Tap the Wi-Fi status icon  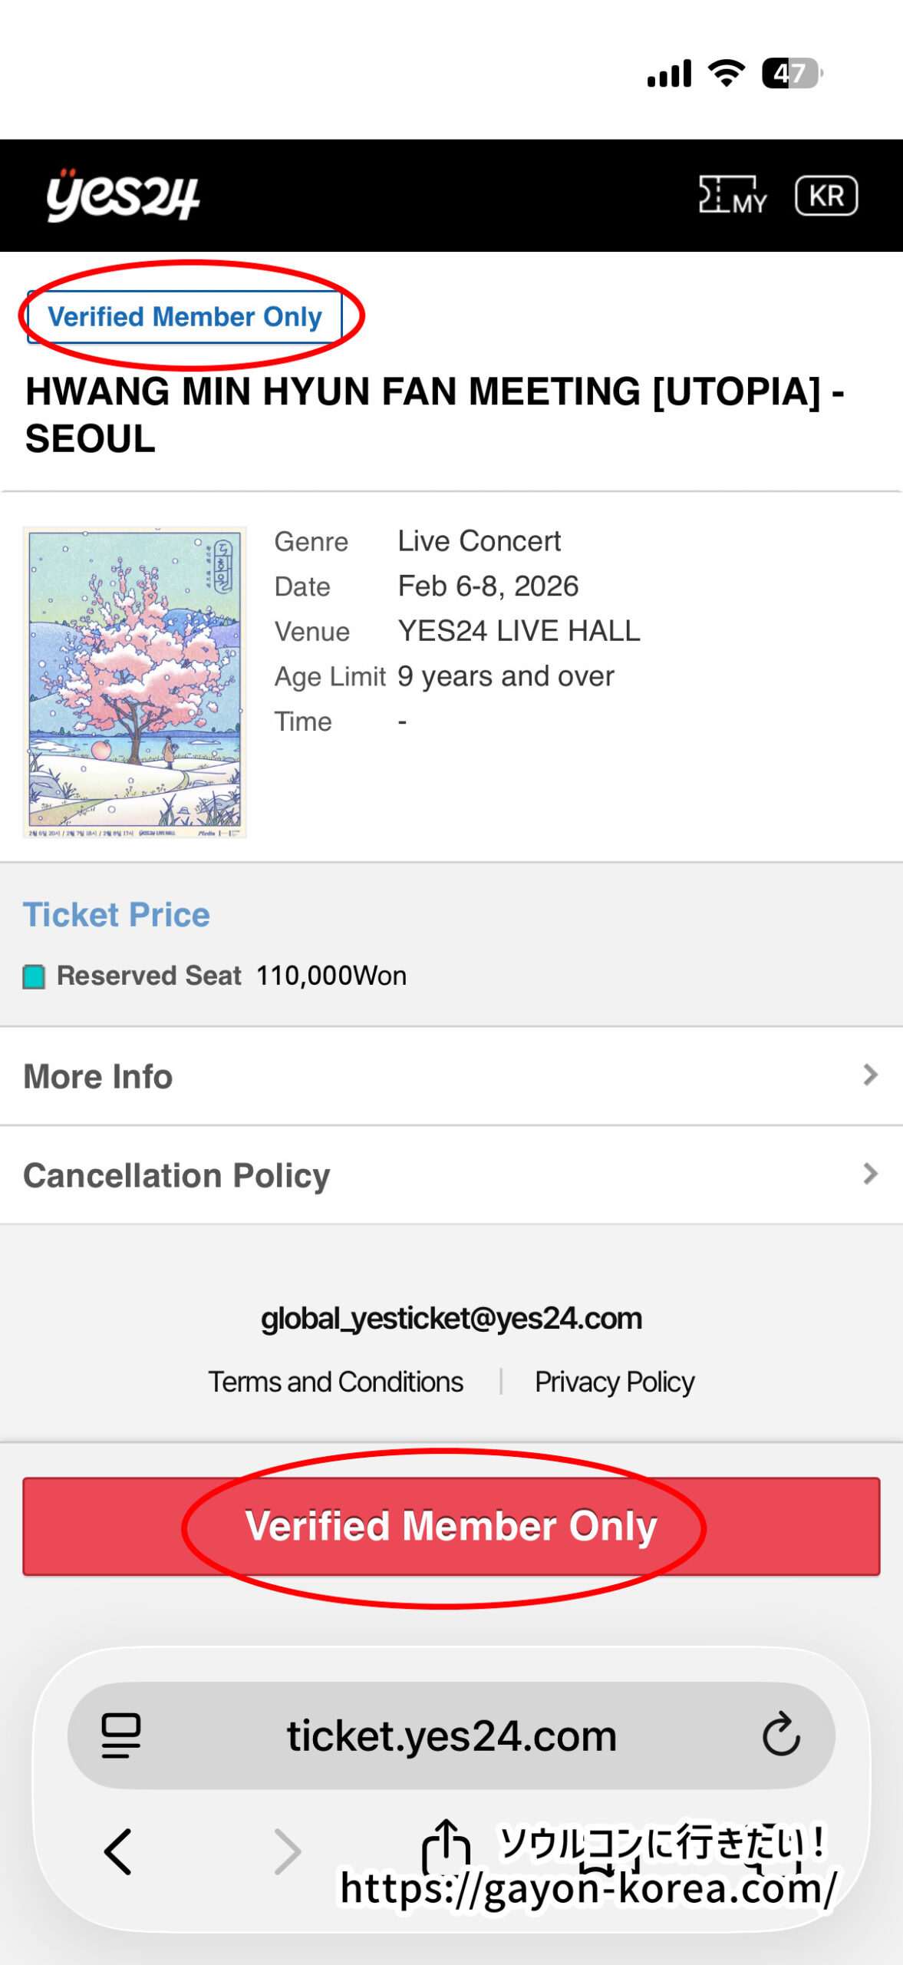pyautogui.click(x=726, y=73)
